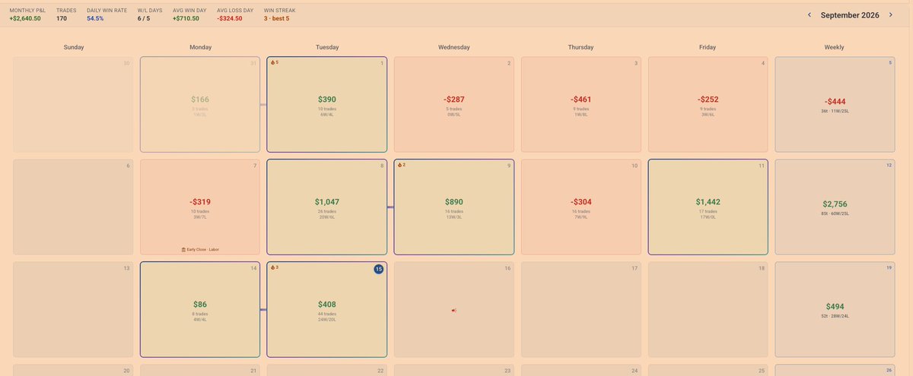The height and width of the screenshot is (376, 913).
Task: Click the Sunday column header
Action: click(x=74, y=47)
